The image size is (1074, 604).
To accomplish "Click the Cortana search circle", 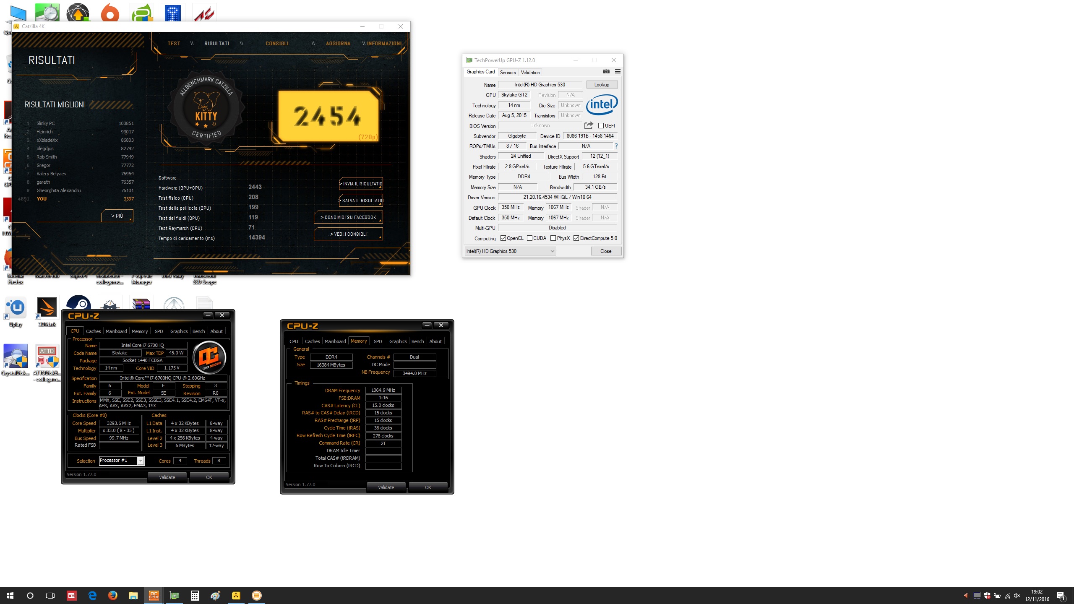I will (30, 595).
